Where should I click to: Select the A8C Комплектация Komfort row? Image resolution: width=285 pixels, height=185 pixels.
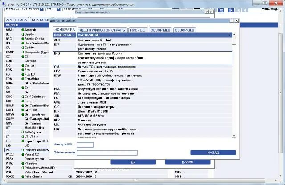142,40
